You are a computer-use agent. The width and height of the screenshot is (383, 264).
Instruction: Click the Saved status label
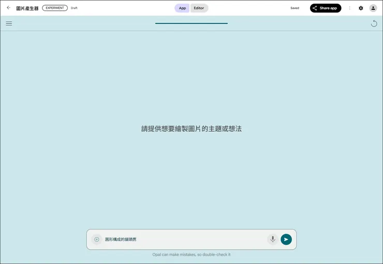(x=294, y=8)
